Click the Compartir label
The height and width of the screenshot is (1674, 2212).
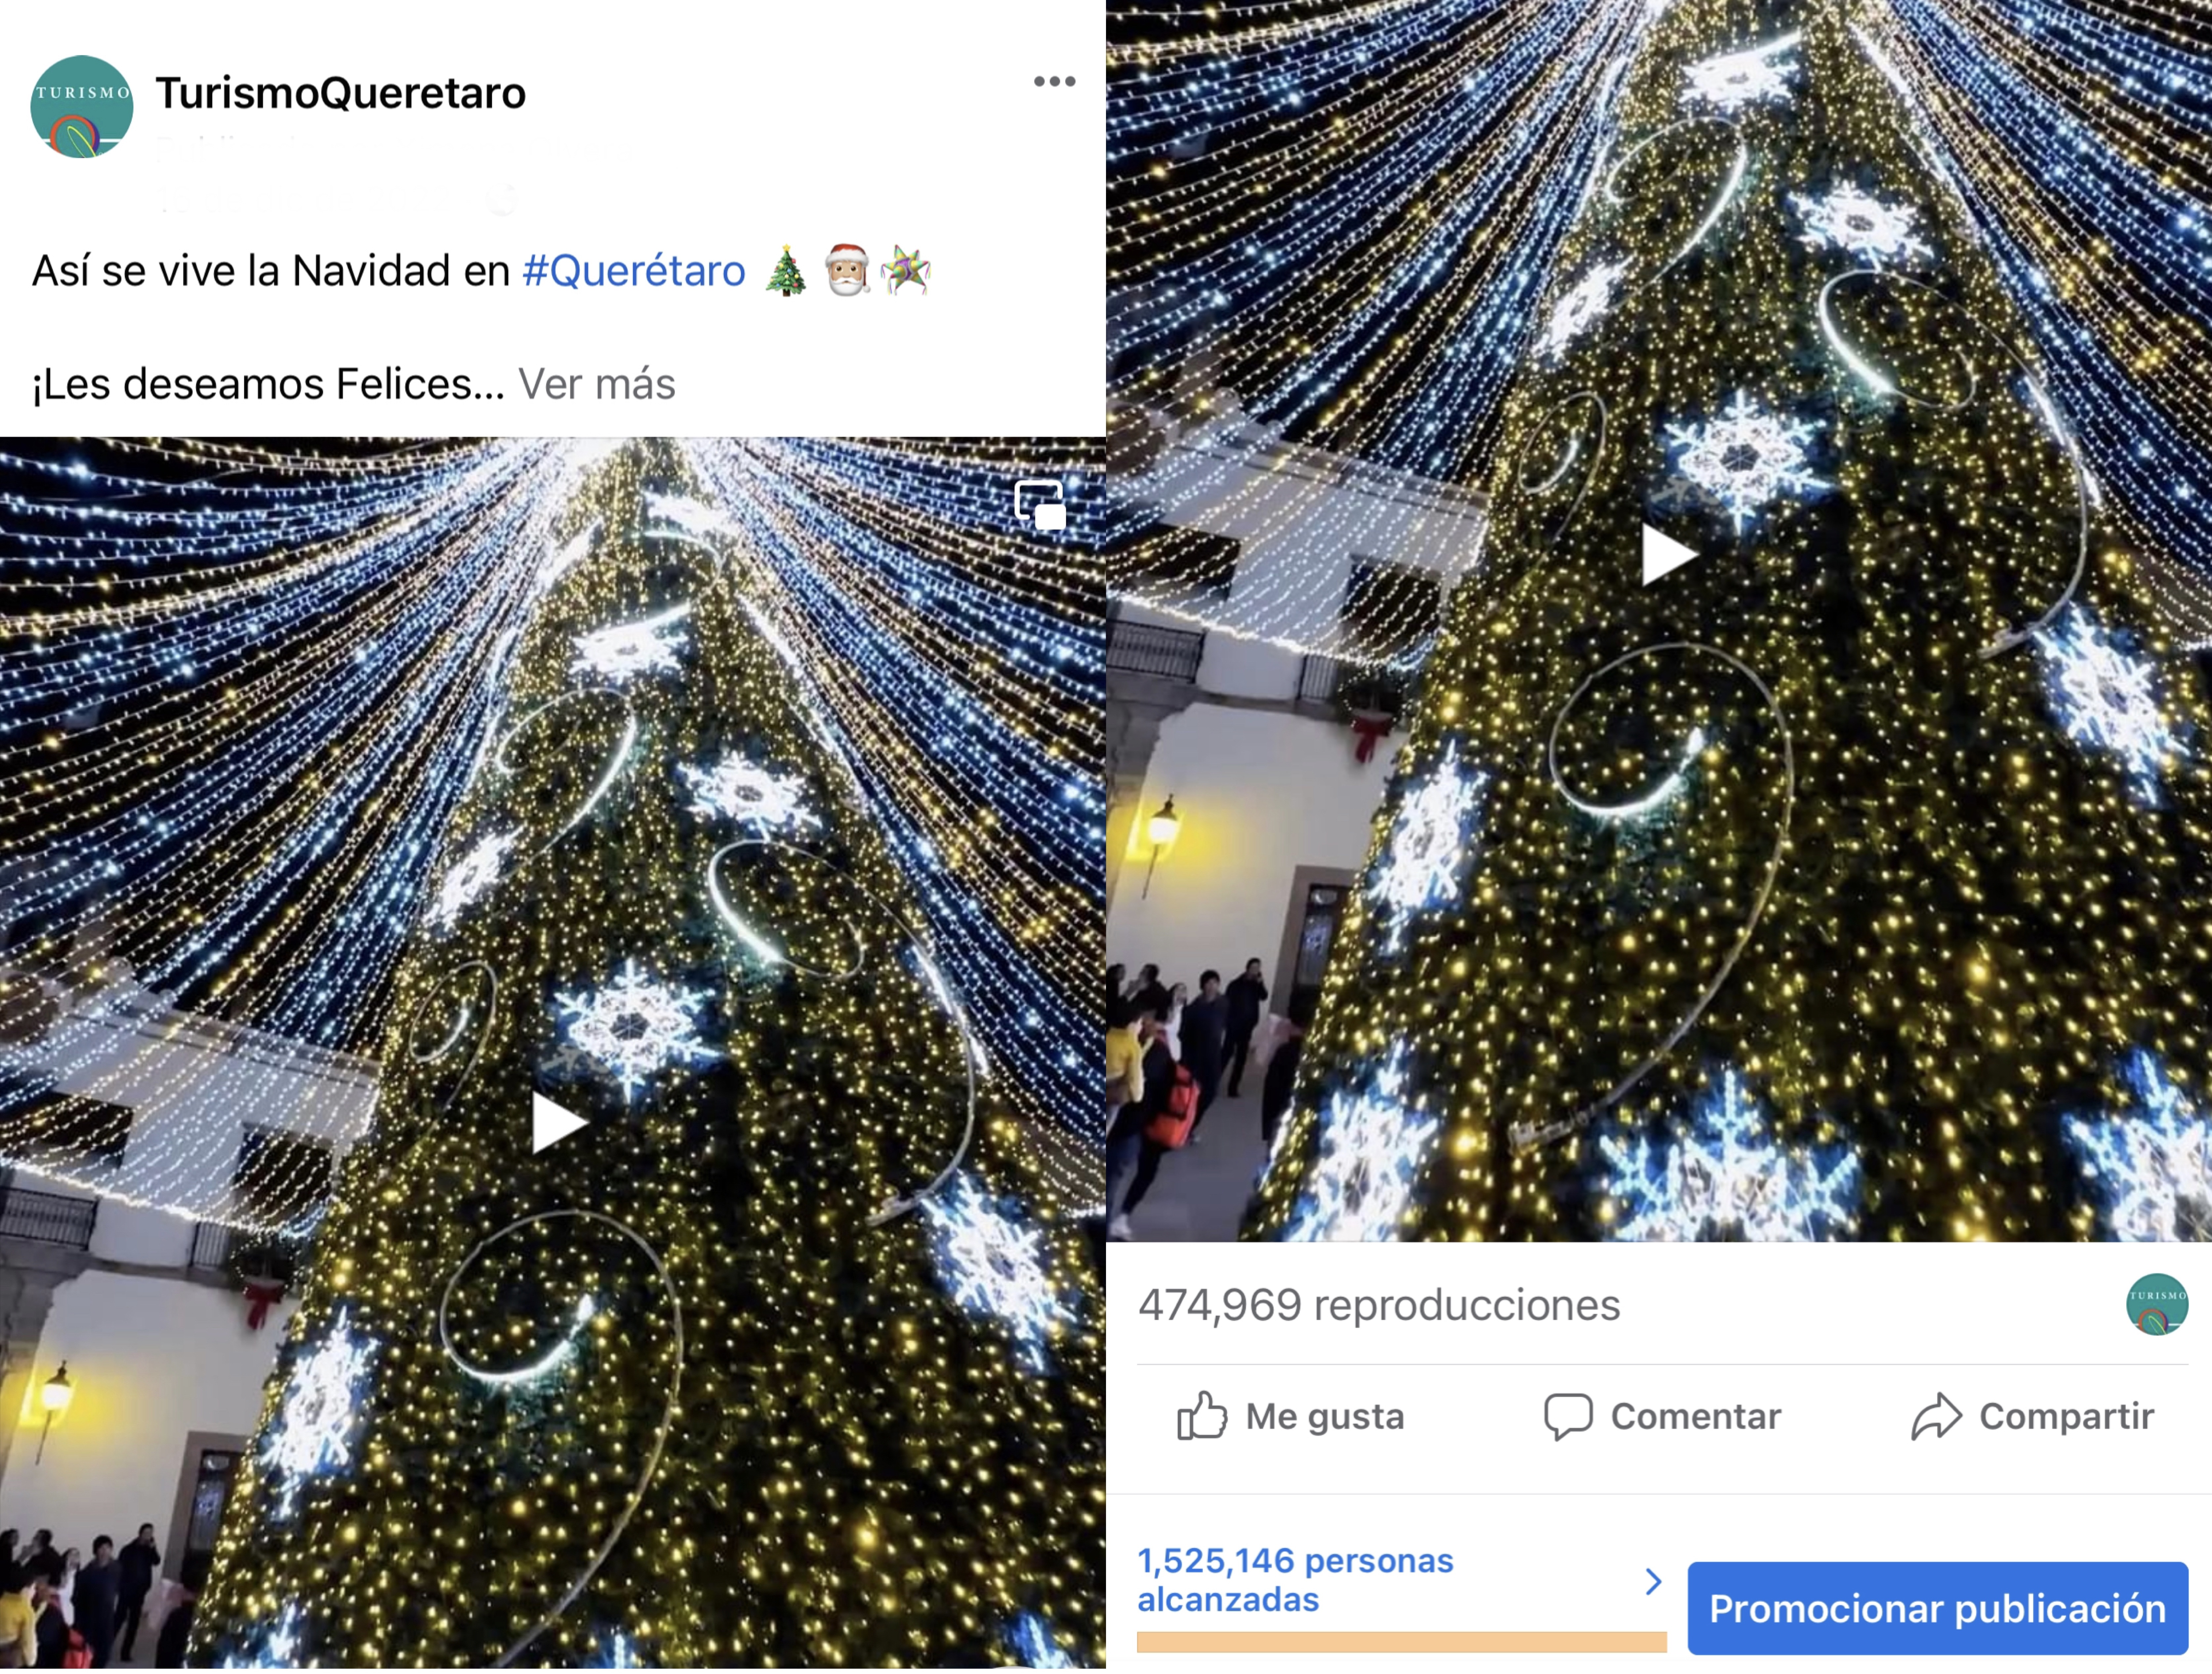tap(2066, 1416)
